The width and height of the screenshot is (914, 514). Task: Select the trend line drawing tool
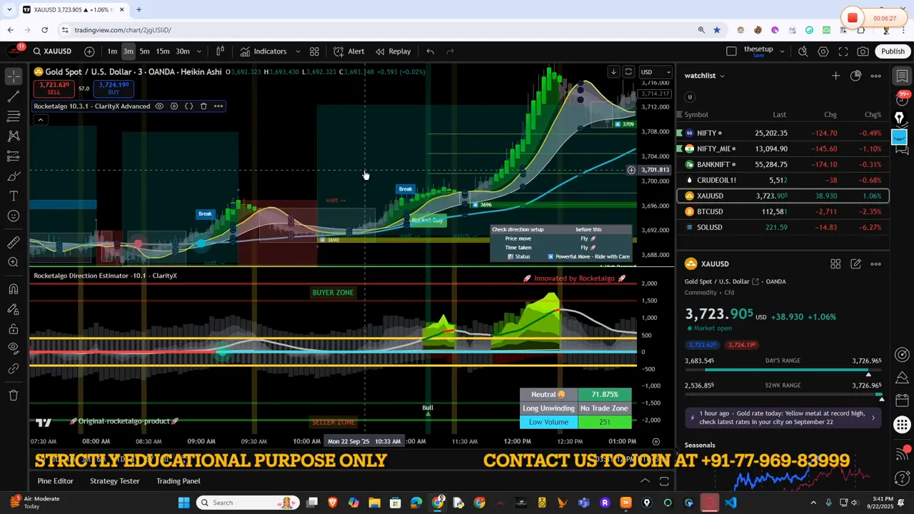coord(14,96)
